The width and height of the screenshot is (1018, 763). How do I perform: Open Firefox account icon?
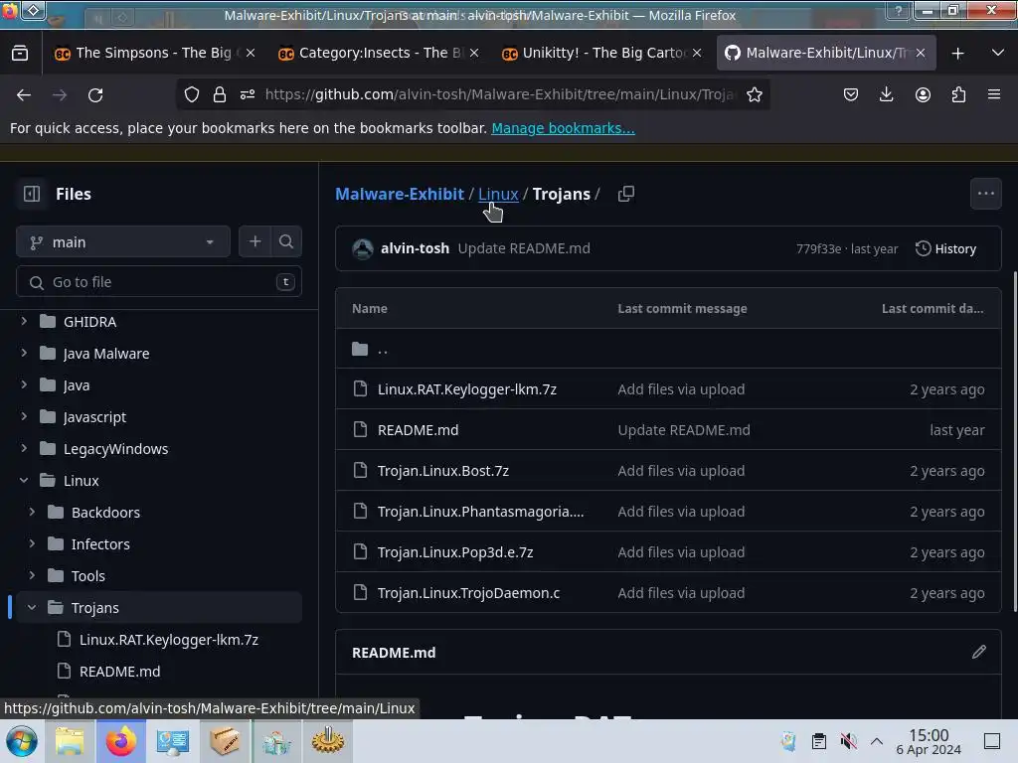coord(923,95)
